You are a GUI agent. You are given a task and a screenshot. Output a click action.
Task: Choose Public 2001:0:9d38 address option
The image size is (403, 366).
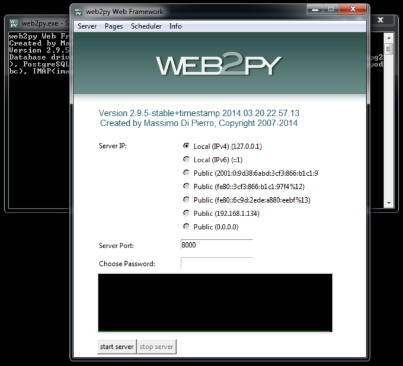(x=186, y=173)
